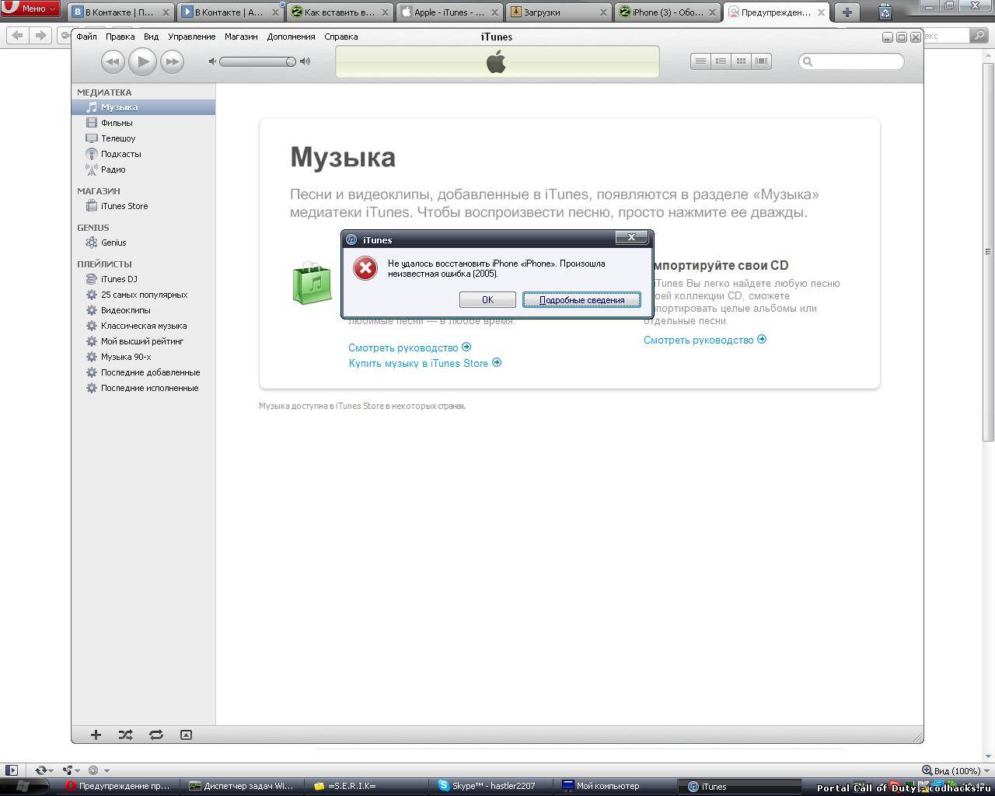995x796 pixels.
Task: Open Диспетчер задач from the taskbar
Action: click(242, 786)
